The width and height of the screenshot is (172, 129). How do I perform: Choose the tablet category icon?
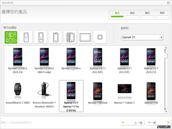coord(85,37)
